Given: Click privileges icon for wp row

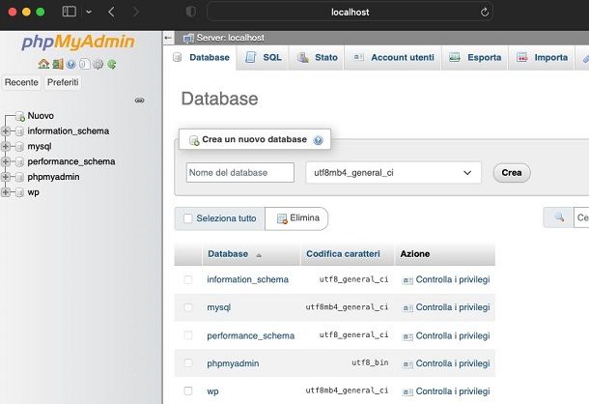Looking at the screenshot, I should [x=407, y=392].
